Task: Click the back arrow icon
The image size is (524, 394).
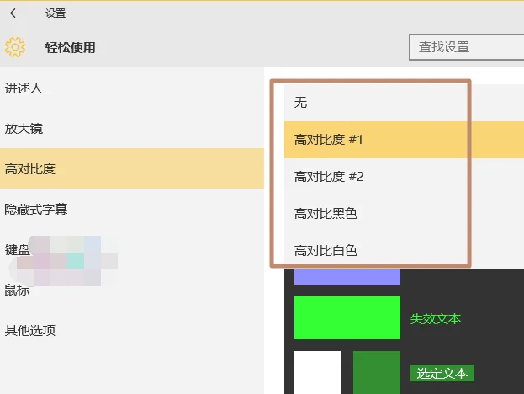Action: click(15, 13)
